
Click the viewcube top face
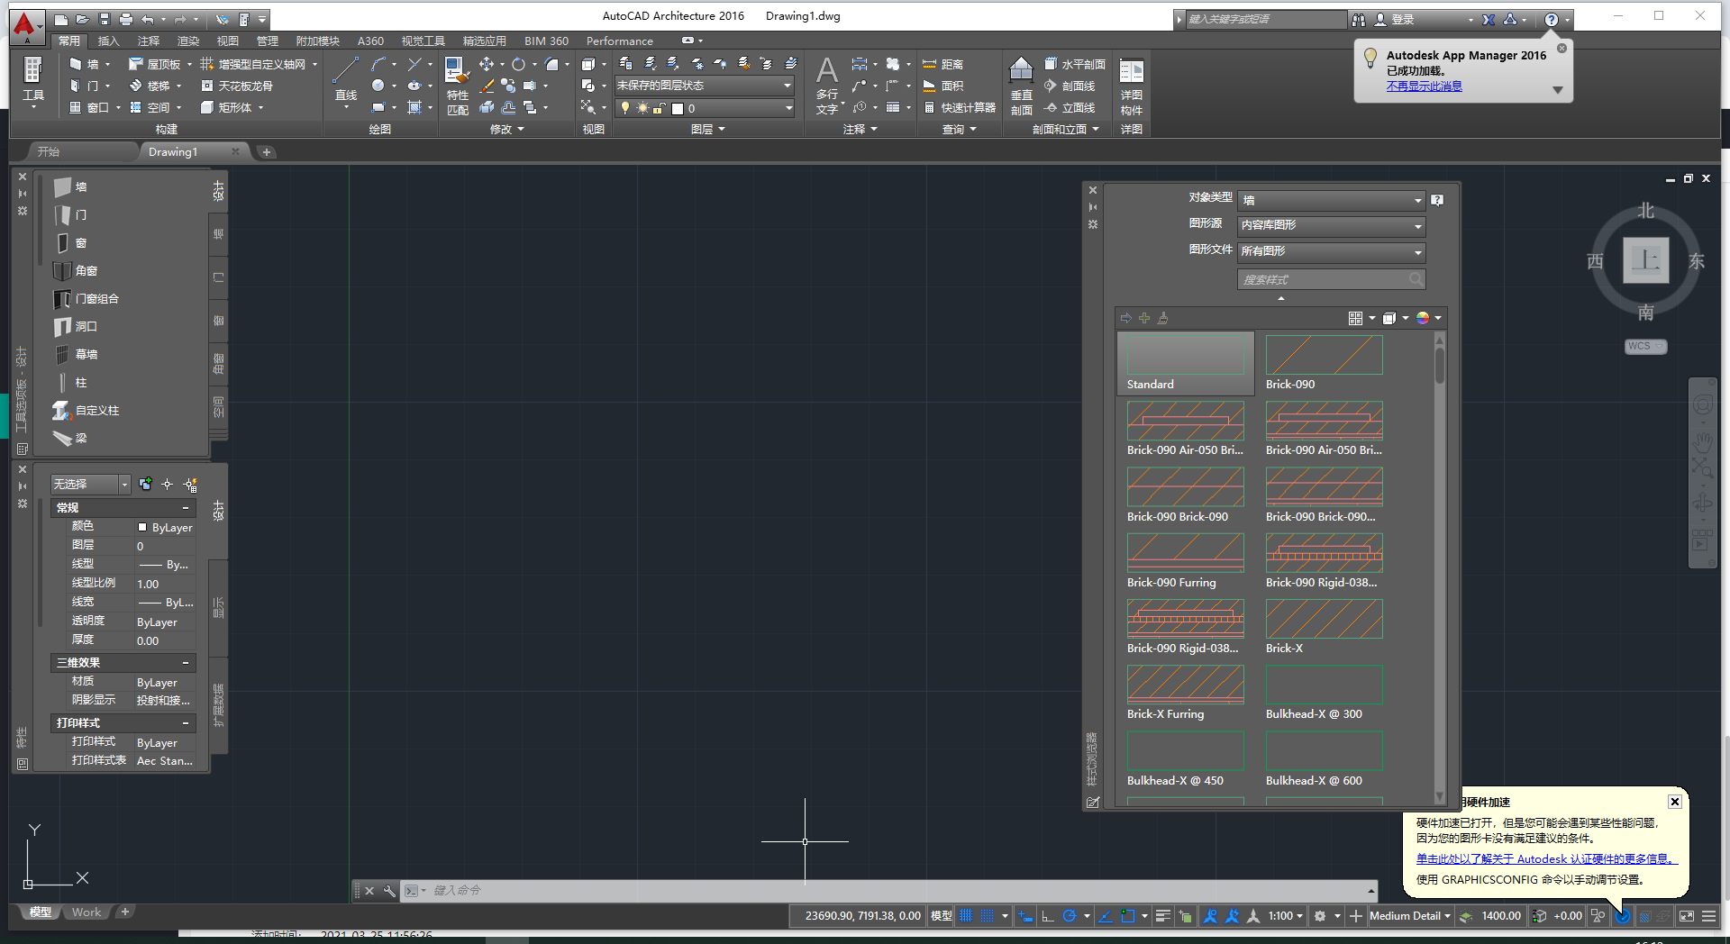tap(1645, 260)
